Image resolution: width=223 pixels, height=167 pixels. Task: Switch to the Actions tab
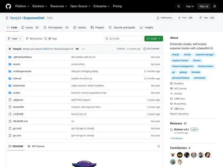coord(80,27)
